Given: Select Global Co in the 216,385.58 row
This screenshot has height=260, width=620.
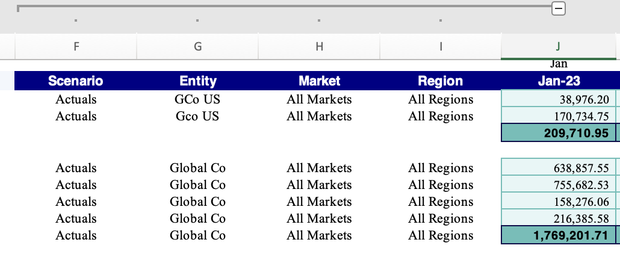Looking at the screenshot, I should (197, 218).
